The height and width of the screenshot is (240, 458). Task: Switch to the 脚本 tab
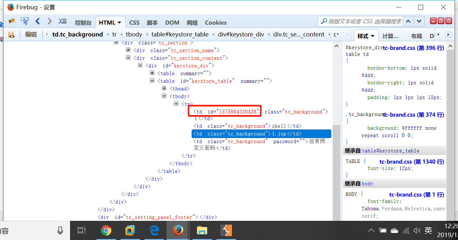coord(152,23)
